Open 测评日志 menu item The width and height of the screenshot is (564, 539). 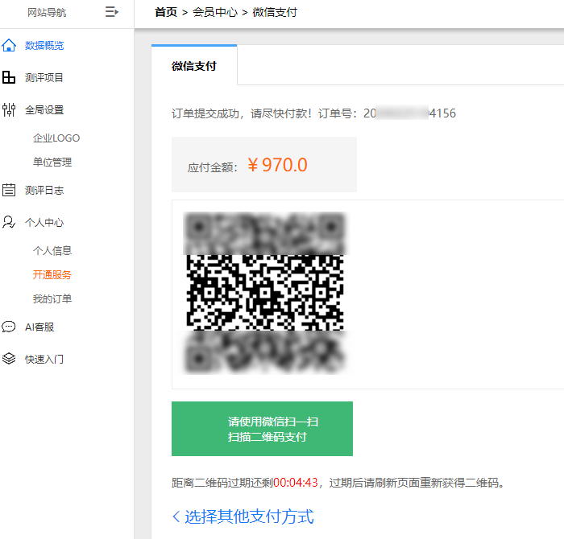pos(44,190)
